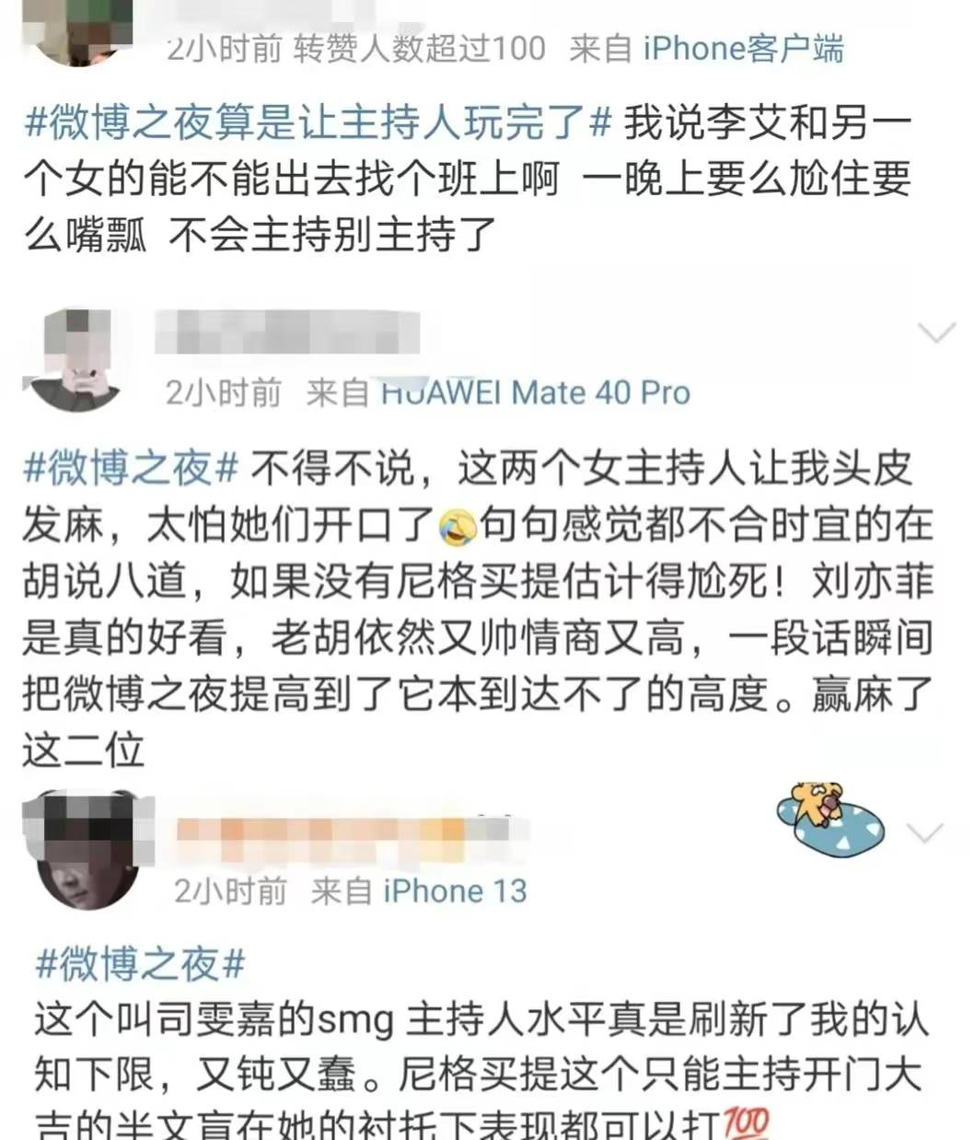
Task: Open the #微博之夜算是让主持人玩完了# hashtag
Action: (318, 122)
